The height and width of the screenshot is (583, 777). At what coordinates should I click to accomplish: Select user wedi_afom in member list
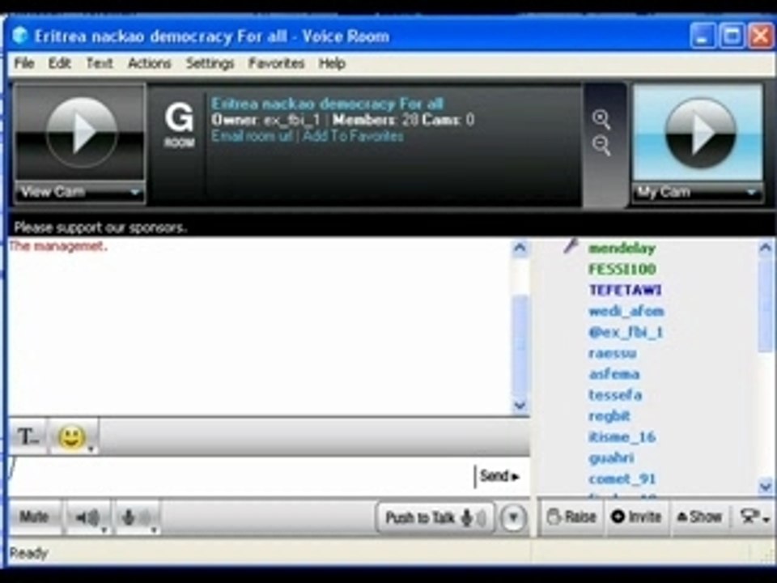(626, 311)
